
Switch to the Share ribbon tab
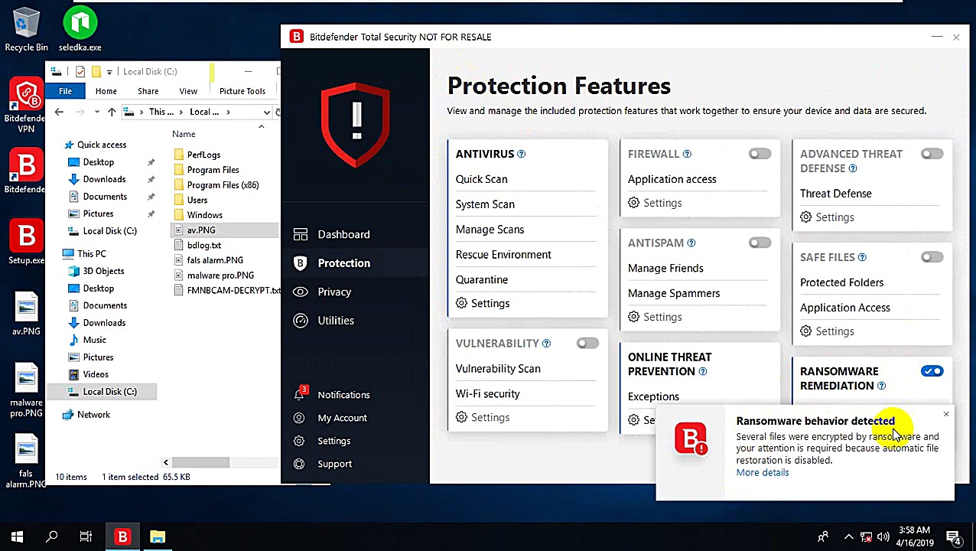pos(148,91)
